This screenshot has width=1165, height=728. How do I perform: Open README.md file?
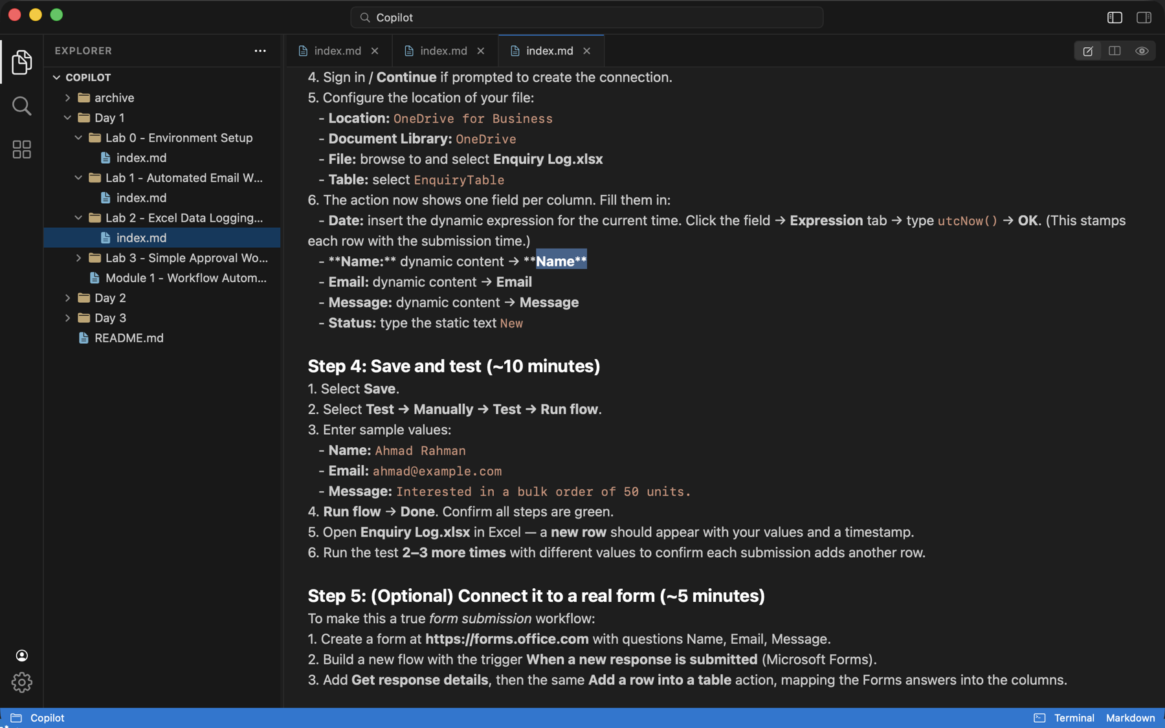(162, 338)
